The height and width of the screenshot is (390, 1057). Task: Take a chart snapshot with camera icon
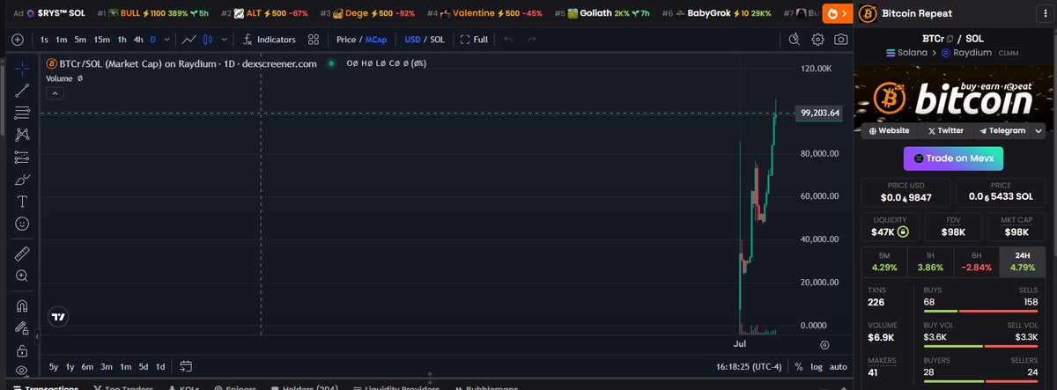point(841,40)
